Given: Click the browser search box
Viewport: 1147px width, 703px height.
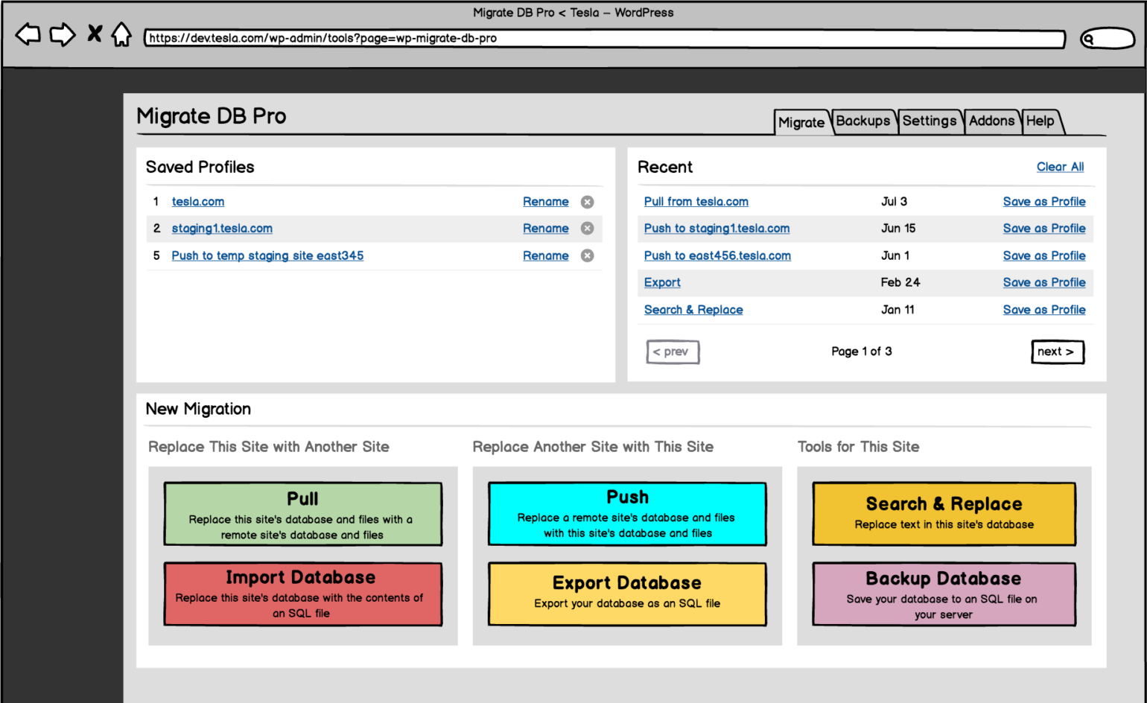Looking at the screenshot, I should 1108,38.
